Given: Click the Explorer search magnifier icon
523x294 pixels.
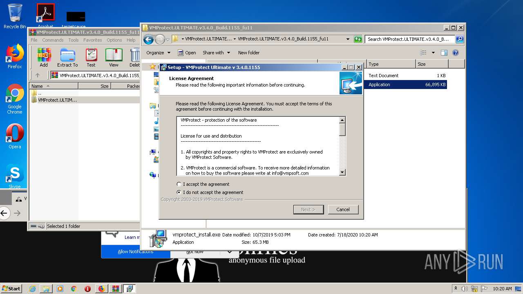Looking at the screenshot, I should (460, 39).
